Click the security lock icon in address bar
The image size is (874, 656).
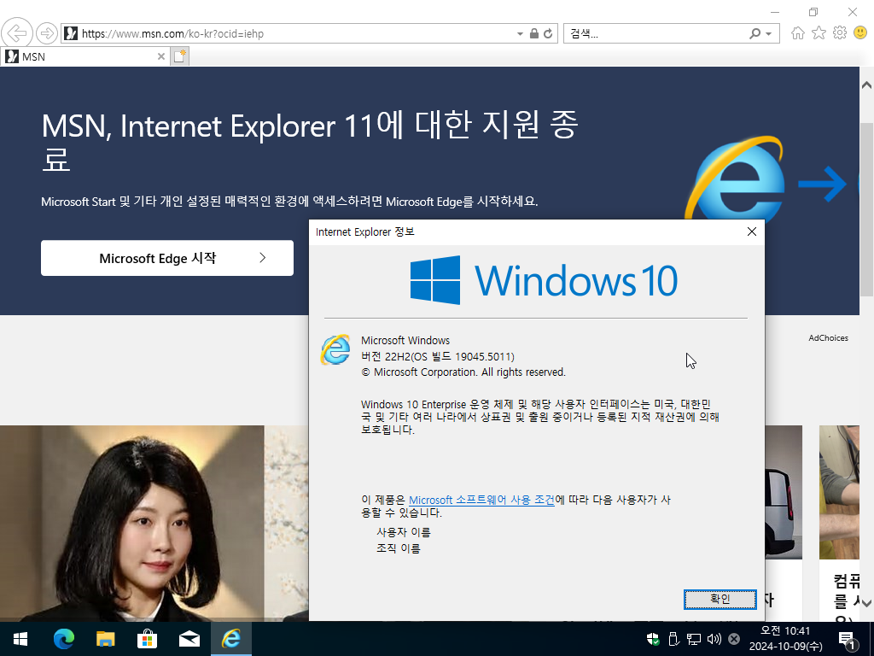pos(534,33)
